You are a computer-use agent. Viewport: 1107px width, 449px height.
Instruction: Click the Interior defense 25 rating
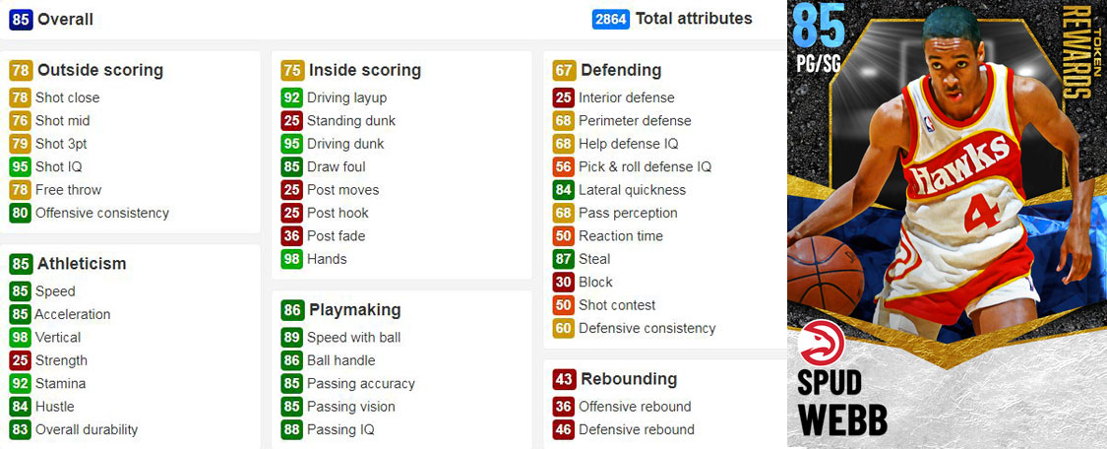point(564,98)
